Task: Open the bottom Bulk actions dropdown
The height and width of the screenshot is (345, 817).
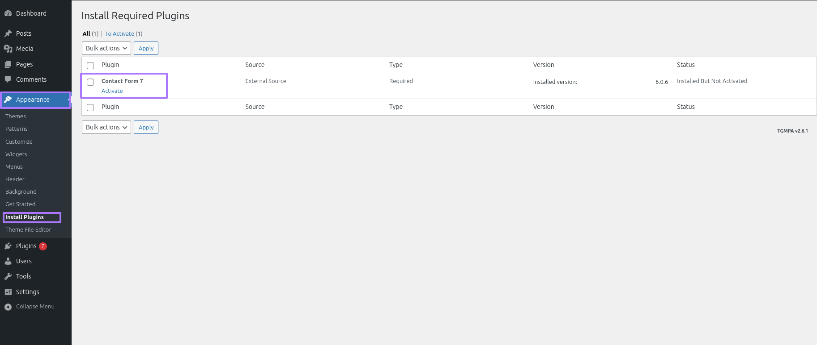Action: pyautogui.click(x=106, y=127)
